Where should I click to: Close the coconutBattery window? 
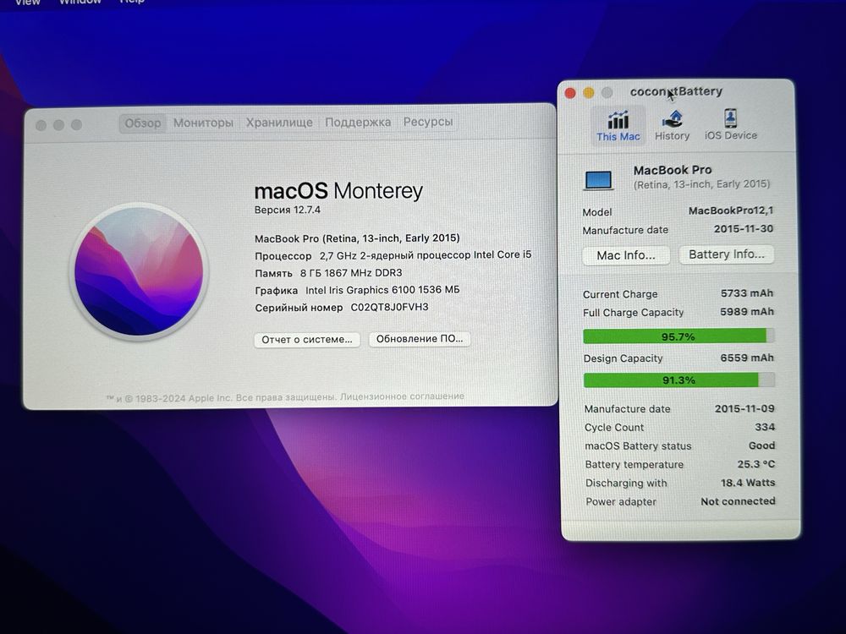569,93
